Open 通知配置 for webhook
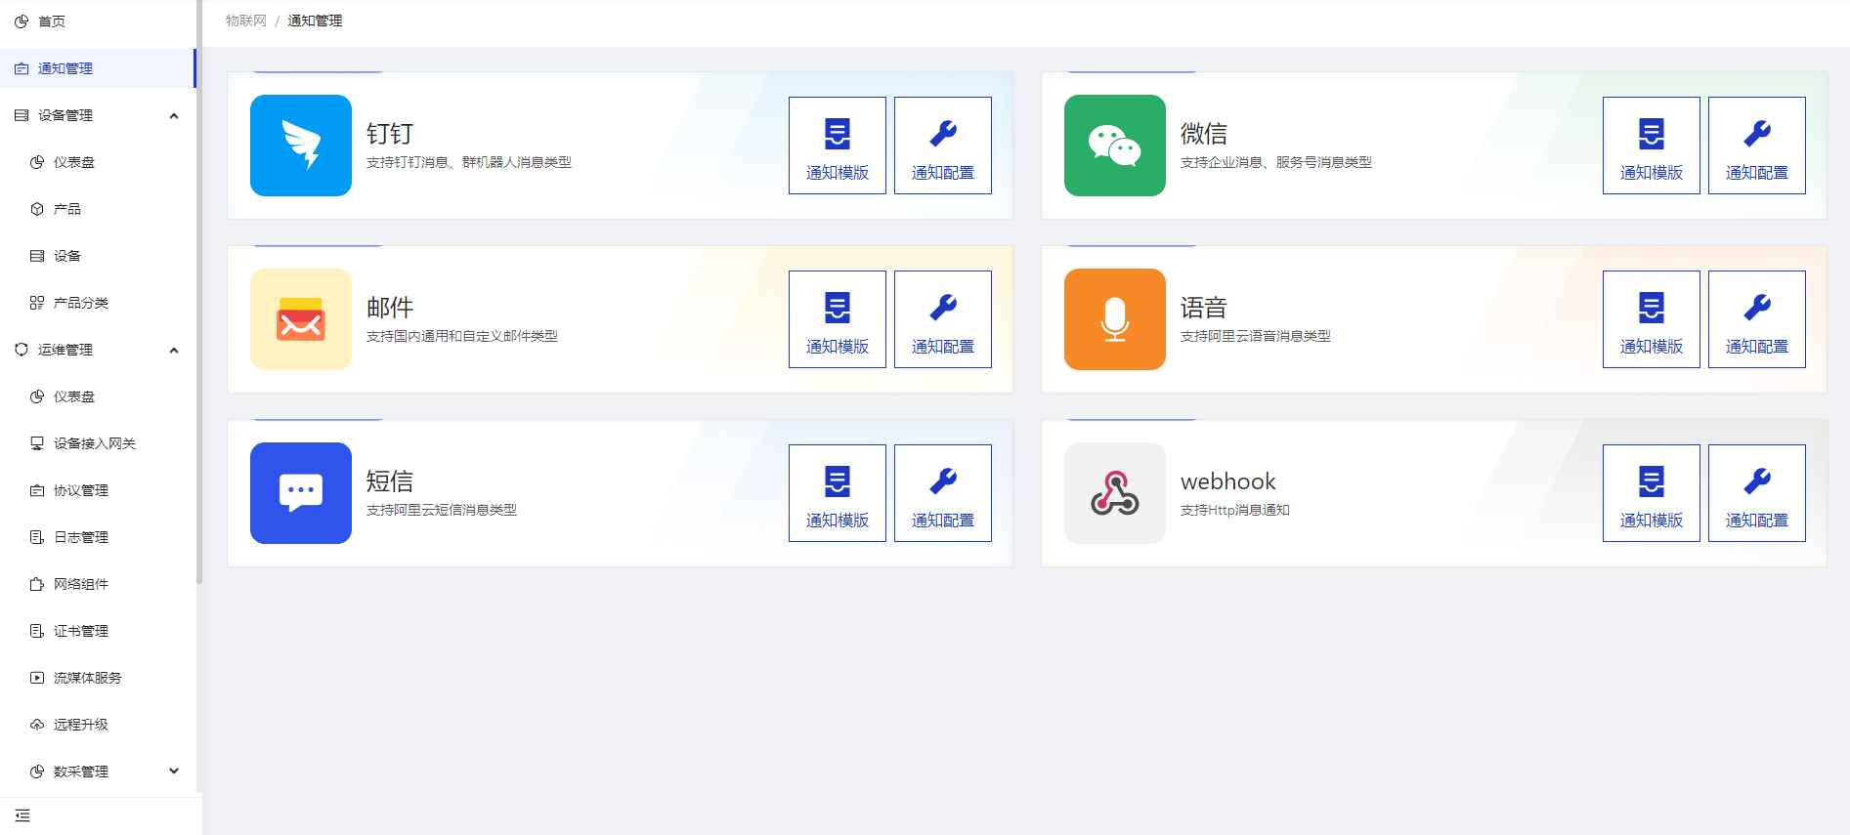The image size is (1850, 835). [x=1756, y=493]
